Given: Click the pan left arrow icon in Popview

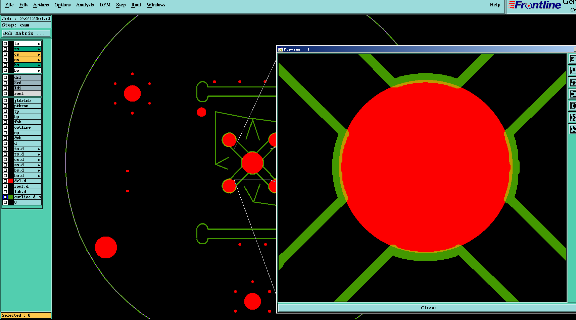Looking at the screenshot, I should (x=573, y=94).
